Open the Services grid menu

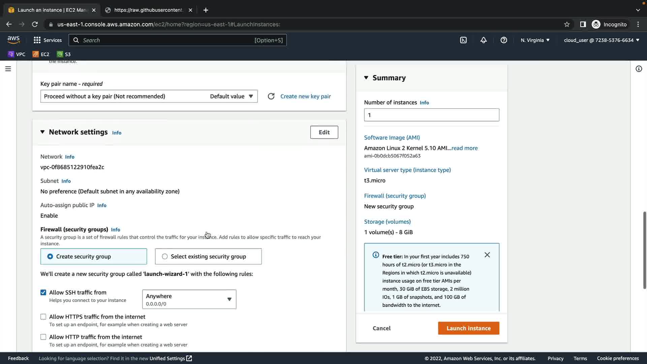point(48,40)
